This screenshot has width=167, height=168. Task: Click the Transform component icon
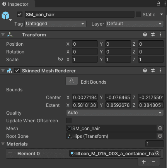point(10,35)
